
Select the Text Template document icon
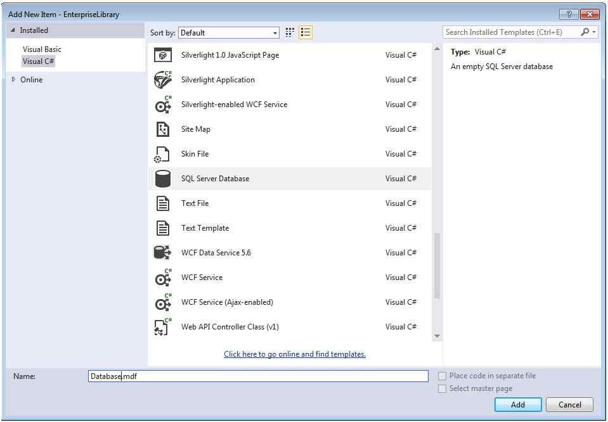[162, 227]
